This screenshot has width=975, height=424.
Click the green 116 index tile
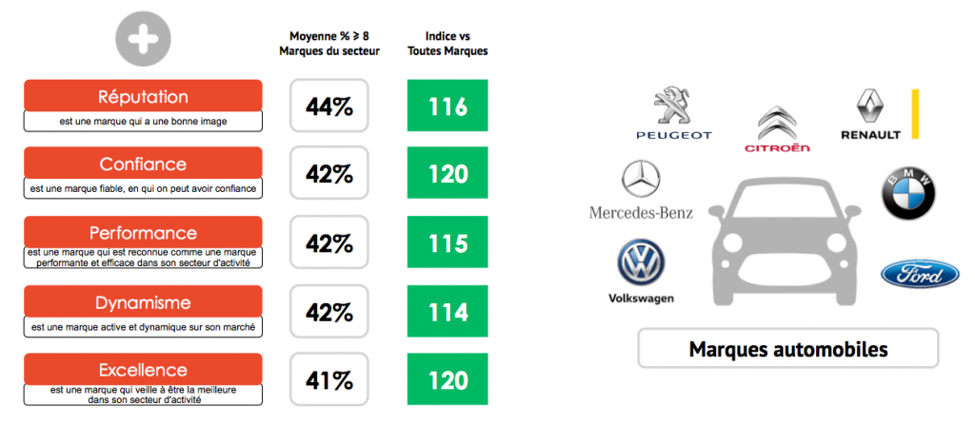pyautogui.click(x=448, y=106)
